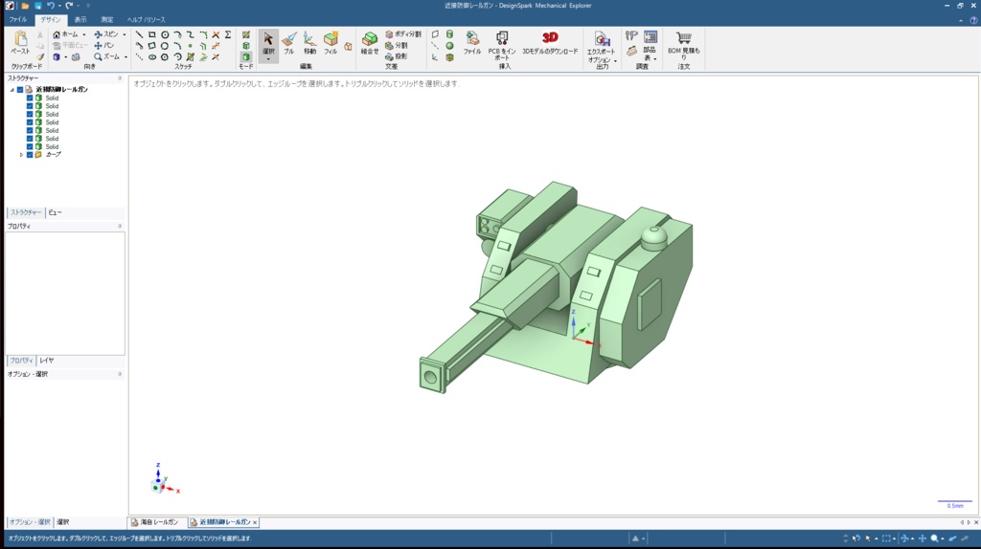
Task: Close the 近接防御レールガン document tab
Action: [x=255, y=522]
